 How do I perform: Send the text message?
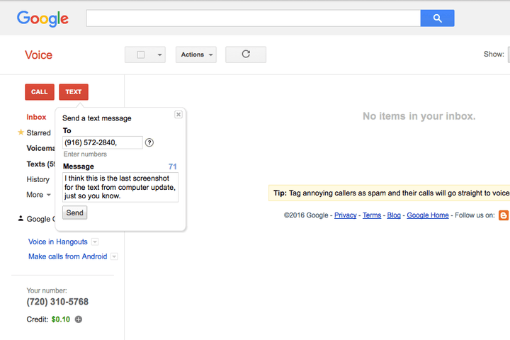click(x=75, y=212)
